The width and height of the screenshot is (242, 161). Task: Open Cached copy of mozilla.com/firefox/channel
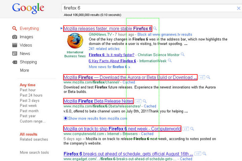[129, 82]
